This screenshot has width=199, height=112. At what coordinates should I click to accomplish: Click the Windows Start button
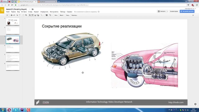(3, 110)
